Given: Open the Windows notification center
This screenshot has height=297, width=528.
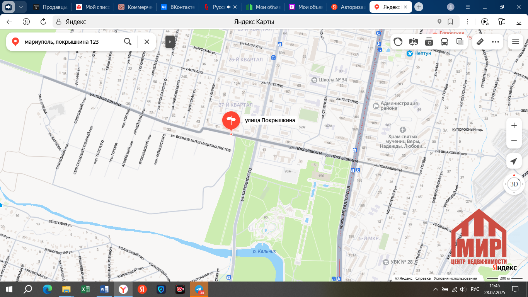Looking at the screenshot, I should click(515, 289).
